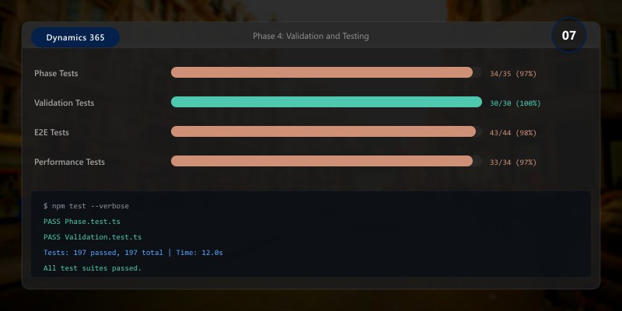Click the Phase Tests progress bar
The width and height of the screenshot is (622, 311).
pos(326,72)
